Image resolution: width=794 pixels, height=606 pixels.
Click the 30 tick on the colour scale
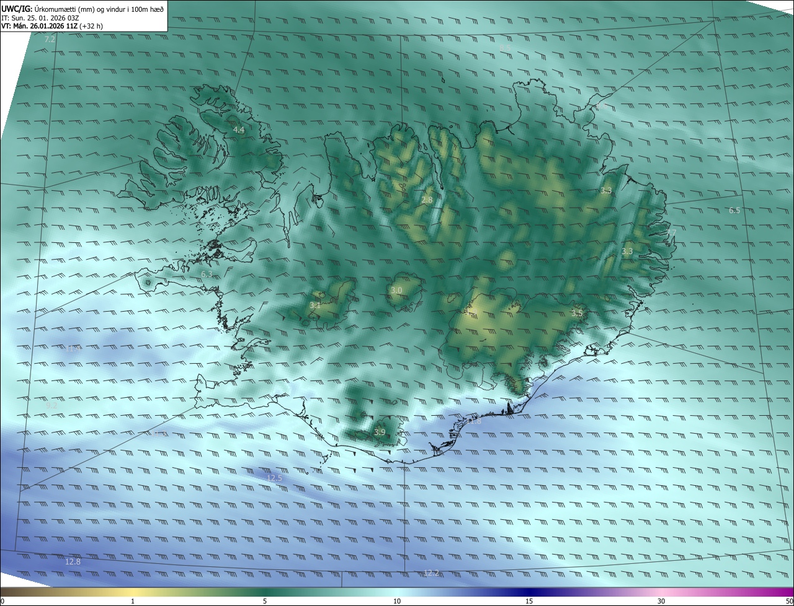coord(661,602)
